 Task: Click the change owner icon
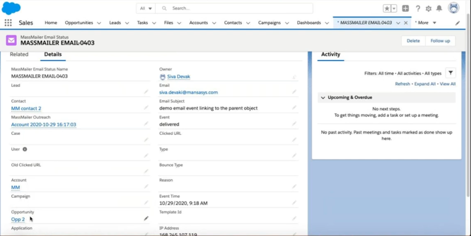[x=294, y=77]
